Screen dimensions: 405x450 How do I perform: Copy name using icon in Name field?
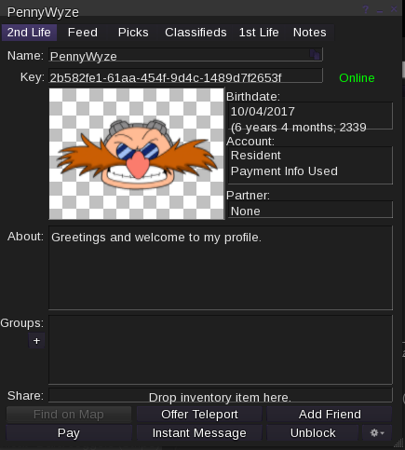315,54
